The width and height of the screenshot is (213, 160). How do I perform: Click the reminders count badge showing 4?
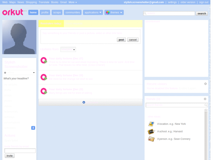pos(33,128)
